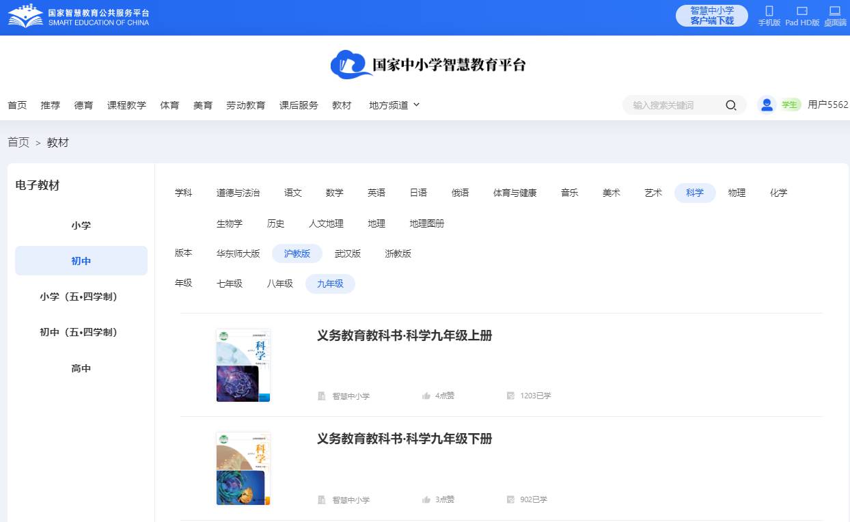This screenshot has width=850, height=522.
Task: Choose subject 人文地理
Action: (x=326, y=223)
